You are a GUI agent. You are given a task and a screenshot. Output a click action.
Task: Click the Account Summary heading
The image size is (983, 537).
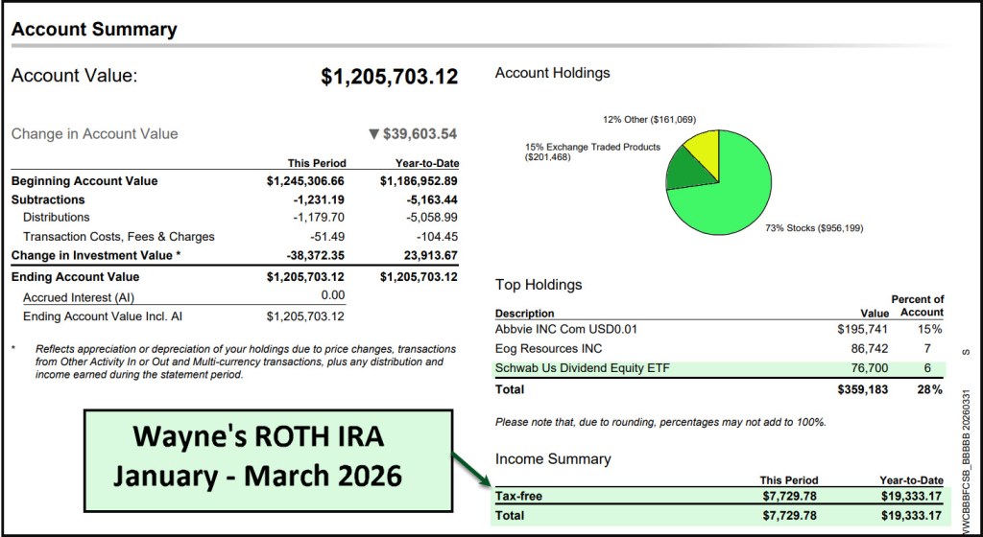point(94,30)
